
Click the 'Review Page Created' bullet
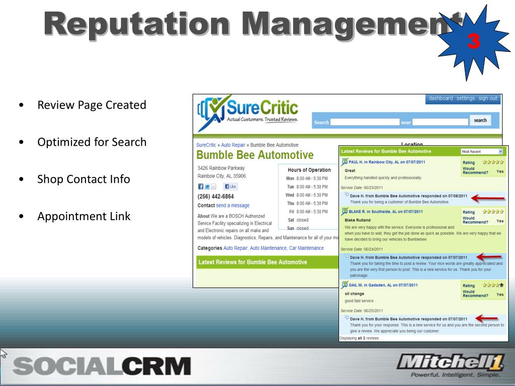point(92,105)
